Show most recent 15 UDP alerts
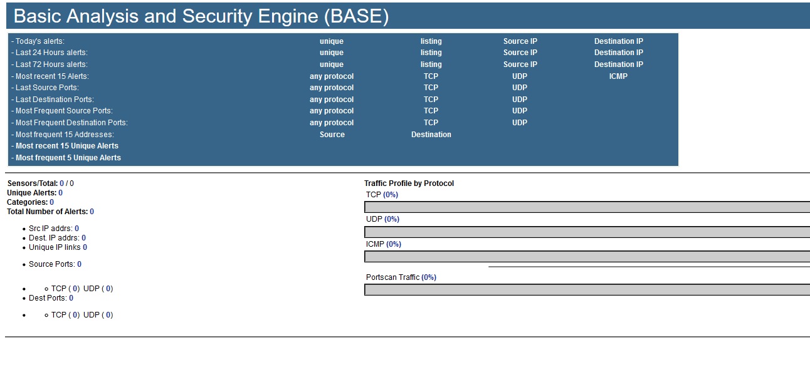This screenshot has height=387, width=810. click(x=520, y=76)
